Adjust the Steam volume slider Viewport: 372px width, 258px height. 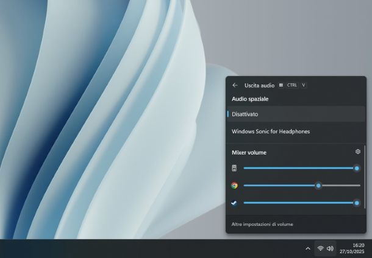click(x=302, y=203)
